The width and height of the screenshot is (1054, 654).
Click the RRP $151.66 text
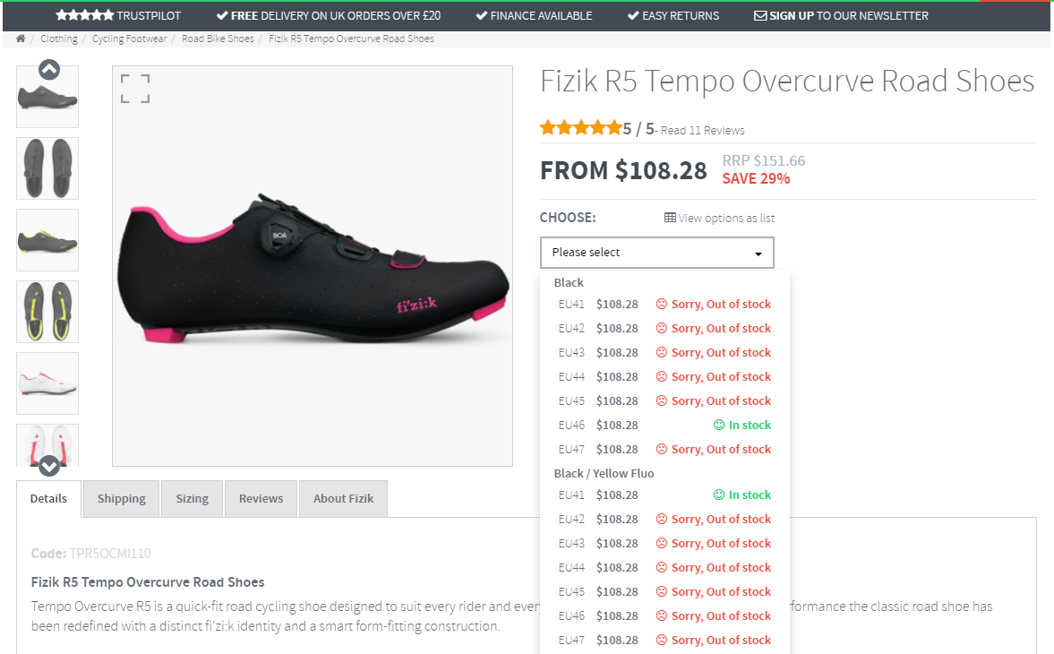tap(764, 160)
